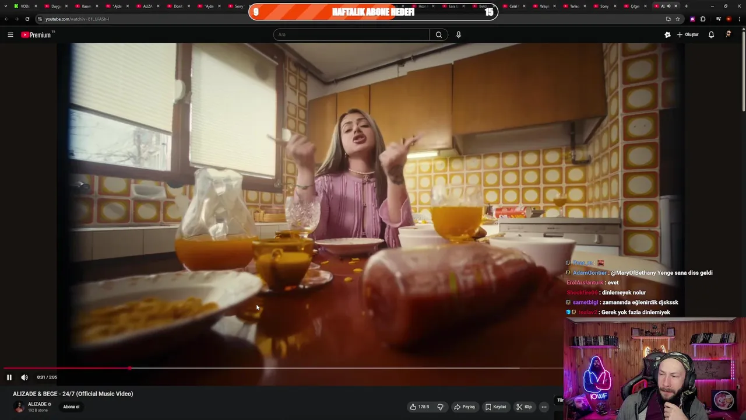Open the Chrome three-dot menu

739,19
